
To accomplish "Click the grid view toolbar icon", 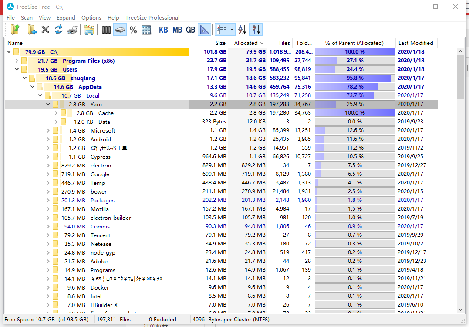I will (146, 30).
